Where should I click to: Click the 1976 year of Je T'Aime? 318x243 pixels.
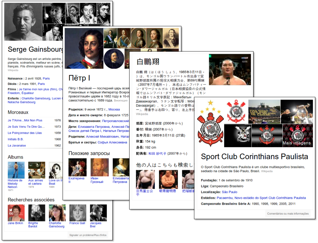(57, 120)
